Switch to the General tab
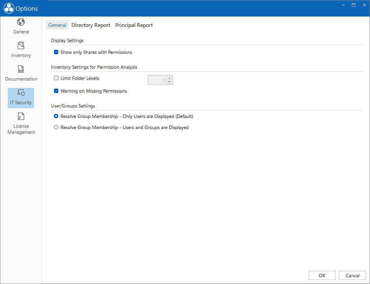The width and height of the screenshot is (370, 284). [x=57, y=25]
